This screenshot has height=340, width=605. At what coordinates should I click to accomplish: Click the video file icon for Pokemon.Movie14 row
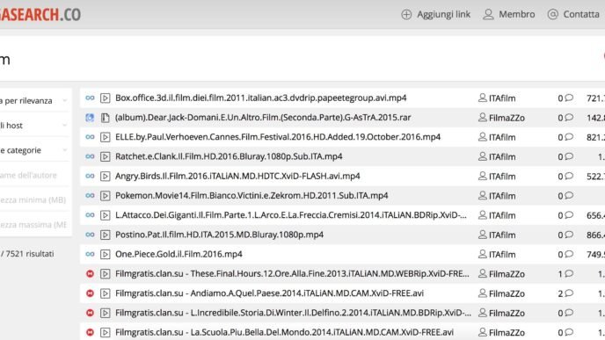pos(105,195)
